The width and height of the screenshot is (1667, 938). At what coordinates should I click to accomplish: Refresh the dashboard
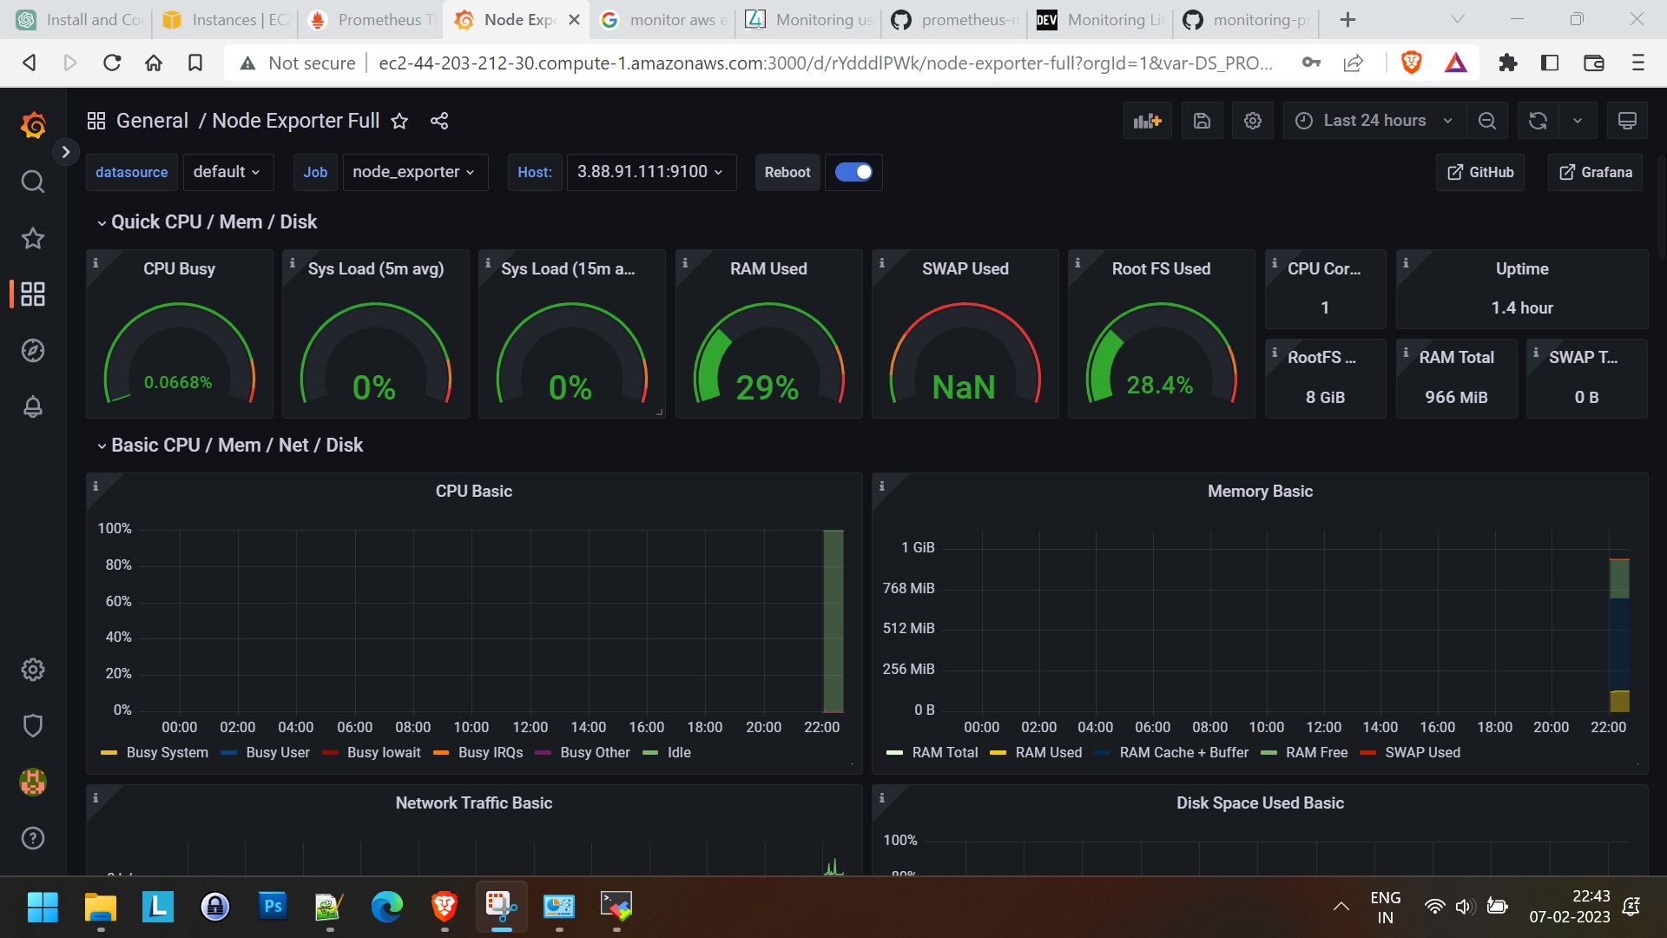click(x=1538, y=121)
